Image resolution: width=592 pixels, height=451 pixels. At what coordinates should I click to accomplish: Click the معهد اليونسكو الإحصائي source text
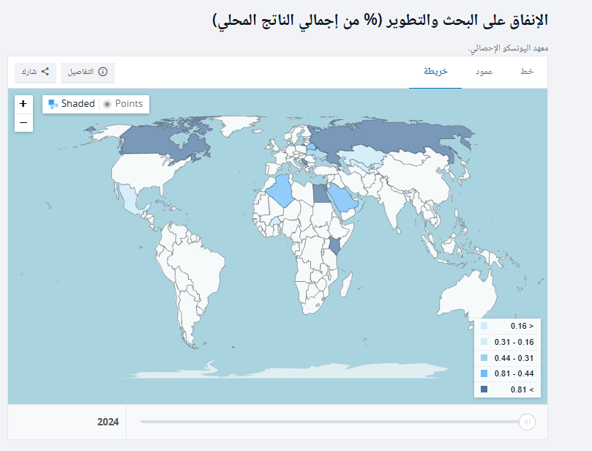pos(508,48)
